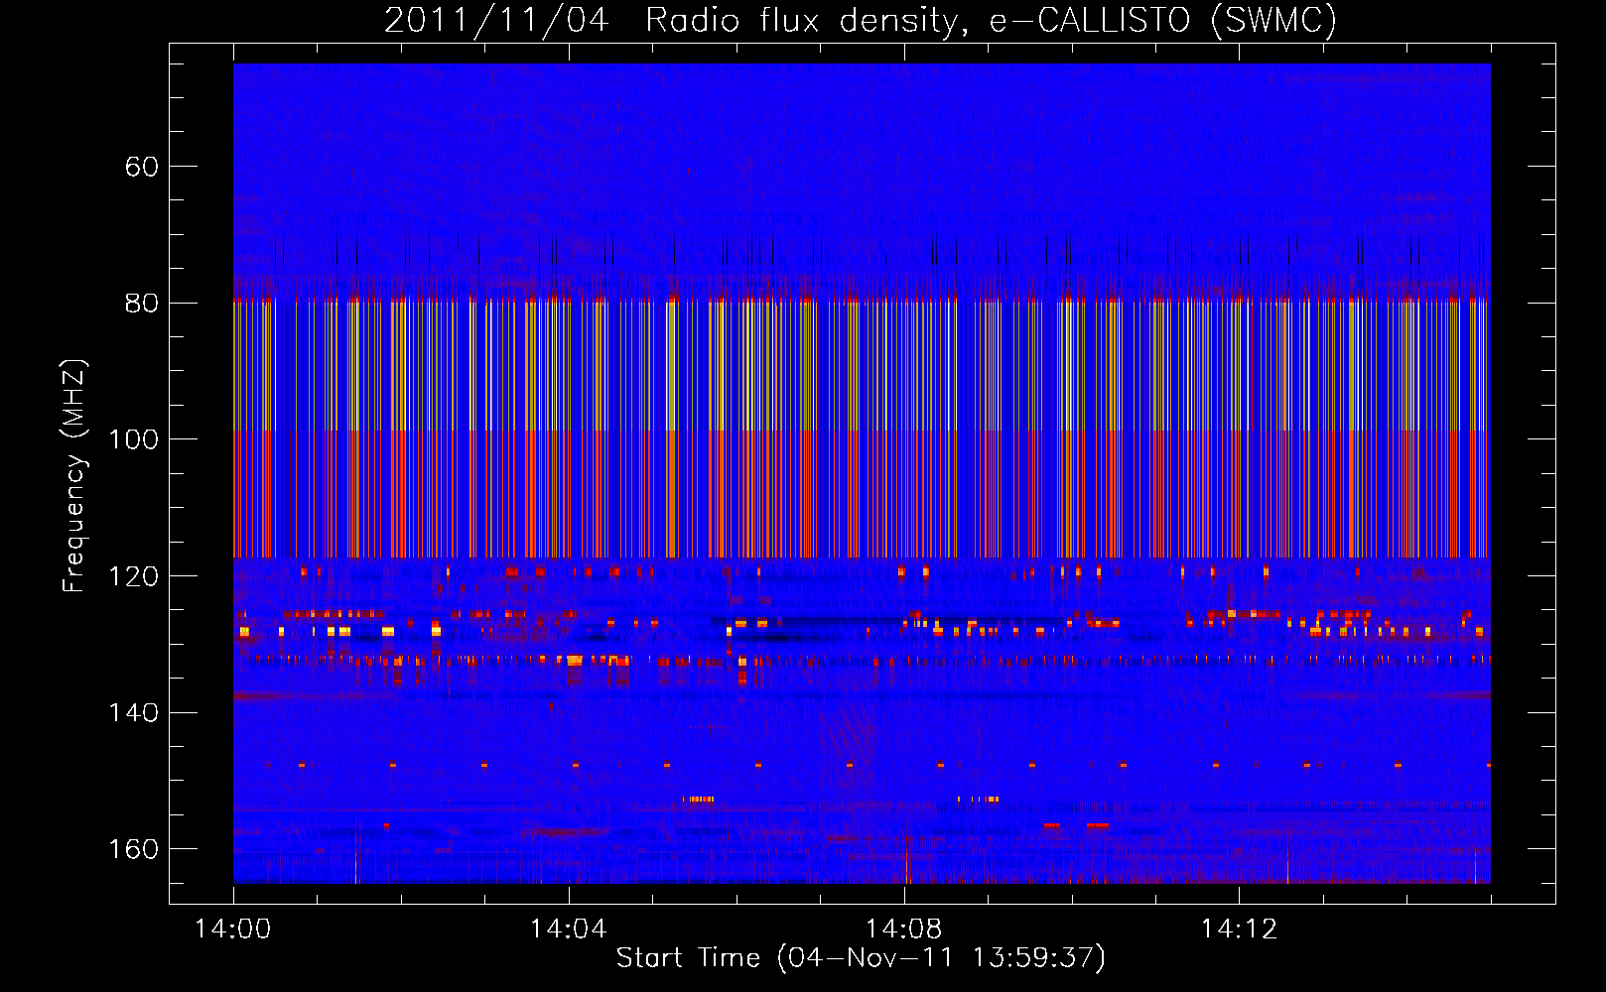Click the "Start Time (04-Nov-11 13:59:37)" axis label
1606x992 pixels.
click(x=861, y=958)
